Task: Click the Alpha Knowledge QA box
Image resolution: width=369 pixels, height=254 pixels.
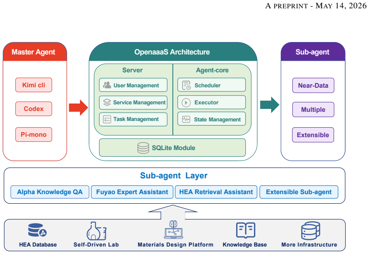Action: coord(50,192)
